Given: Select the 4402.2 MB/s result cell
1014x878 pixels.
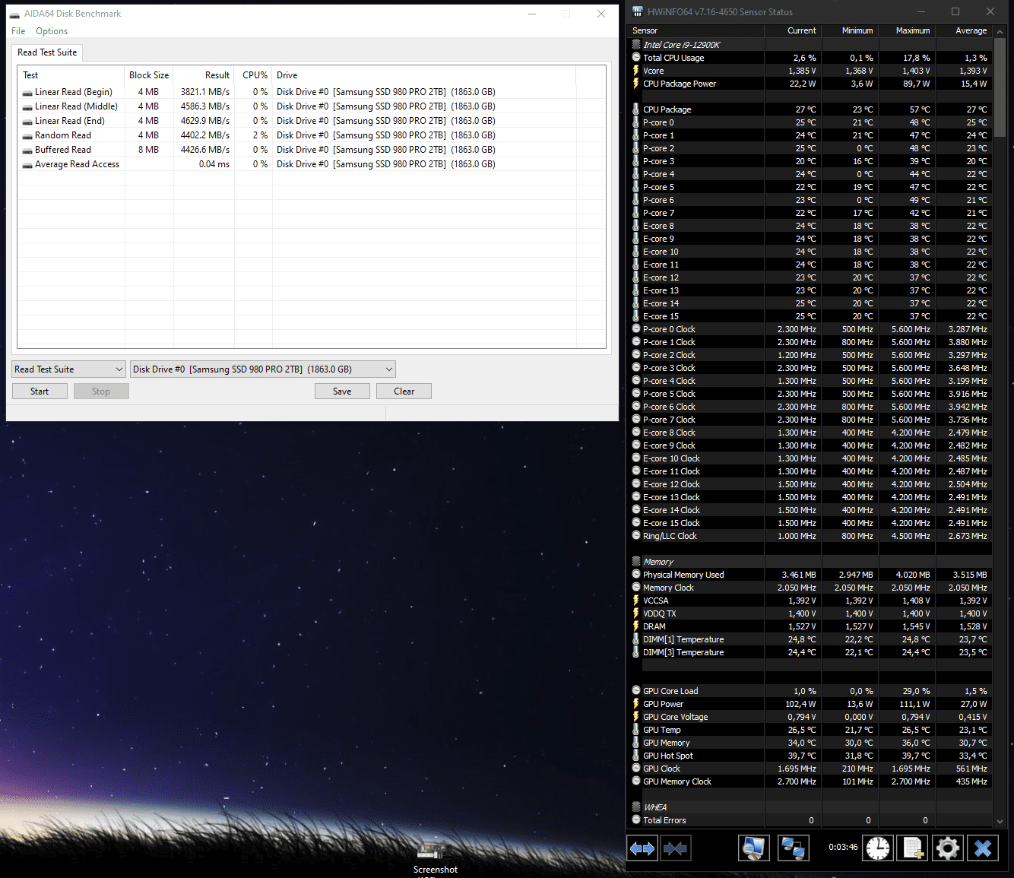Looking at the screenshot, I should (x=205, y=135).
